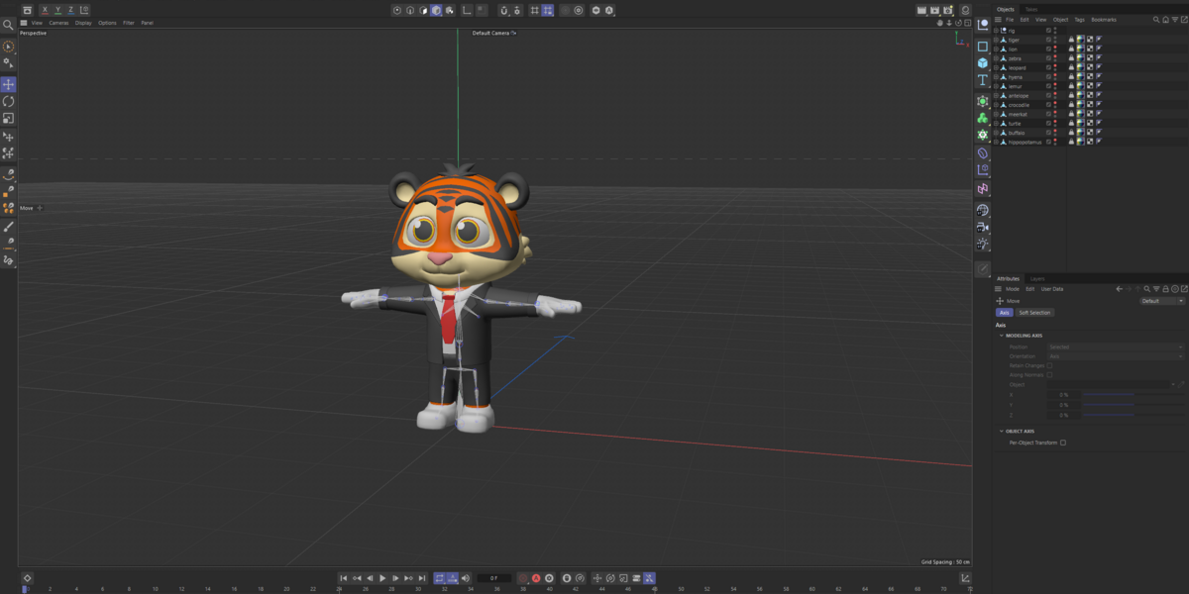The width and height of the screenshot is (1189, 594).
Task: Click the timeline play button
Action: point(382,578)
